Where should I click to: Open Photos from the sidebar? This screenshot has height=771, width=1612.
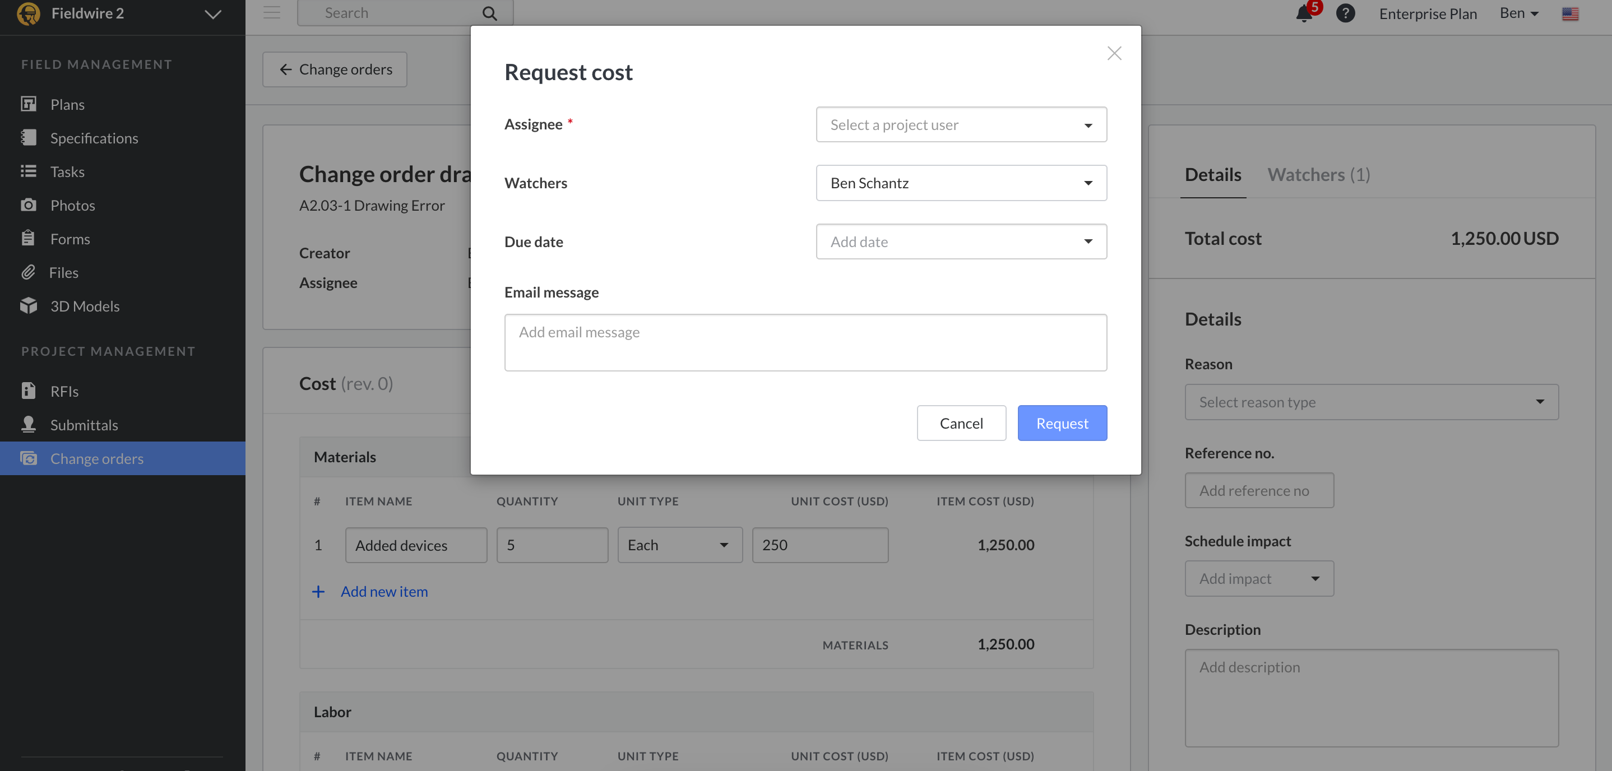pos(73,205)
